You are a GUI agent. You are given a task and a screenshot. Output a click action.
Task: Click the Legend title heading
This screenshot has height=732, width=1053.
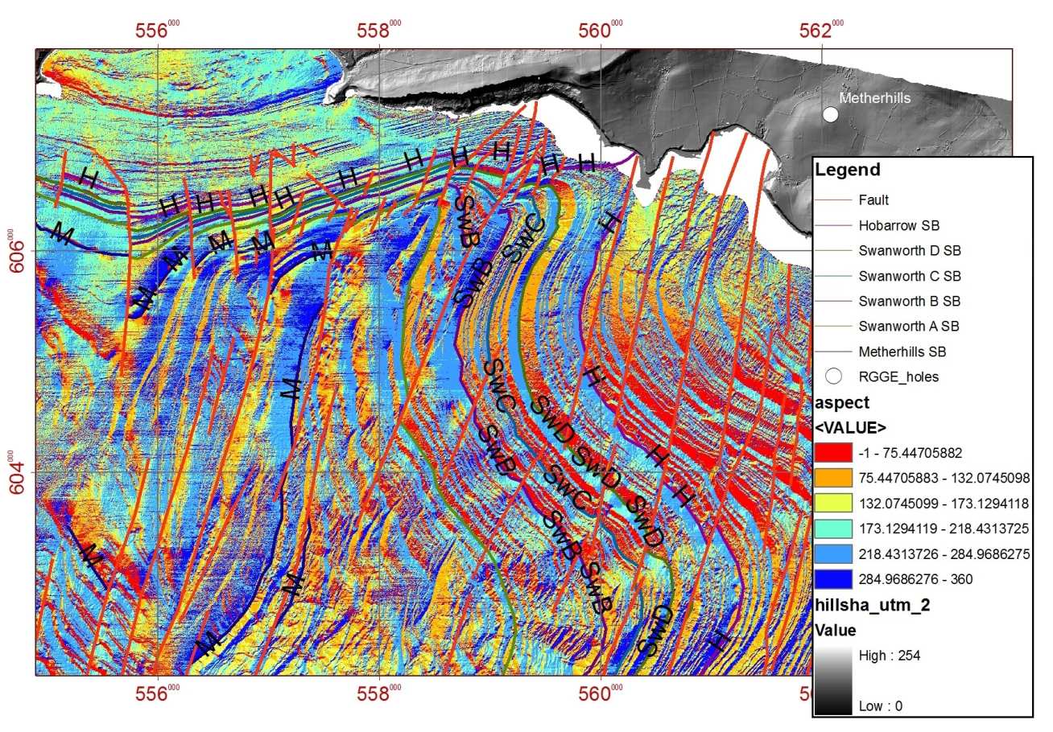click(848, 170)
